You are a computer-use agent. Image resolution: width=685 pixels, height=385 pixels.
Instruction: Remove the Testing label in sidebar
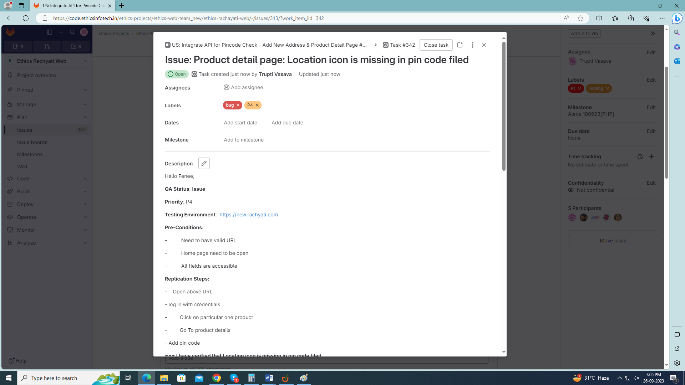click(x=608, y=88)
